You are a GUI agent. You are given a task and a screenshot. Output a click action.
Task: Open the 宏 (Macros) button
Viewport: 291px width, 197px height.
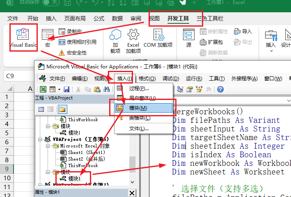point(48,38)
